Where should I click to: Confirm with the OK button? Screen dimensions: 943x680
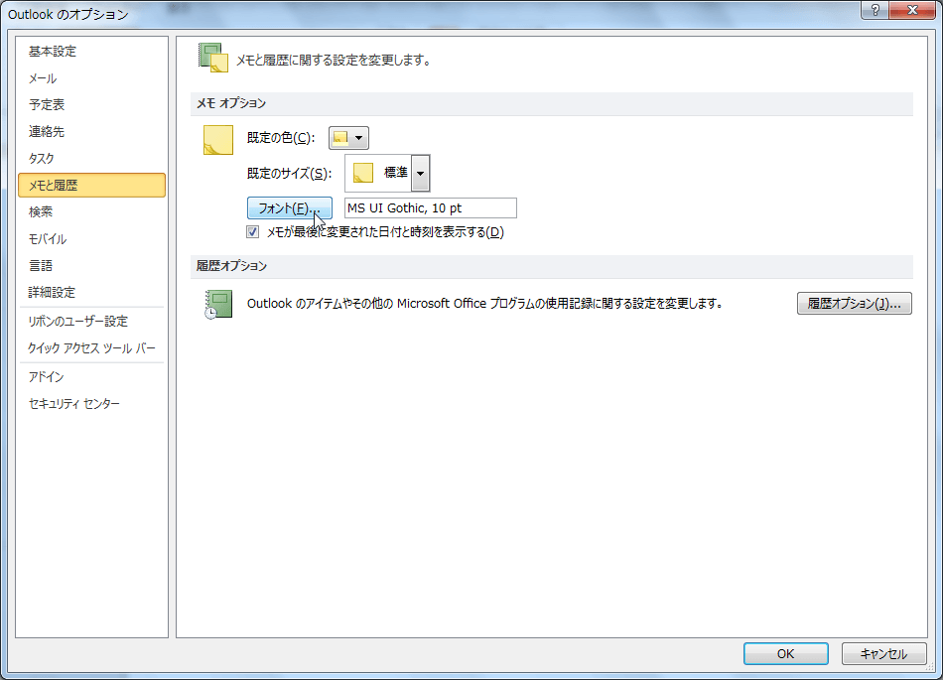pyautogui.click(x=785, y=653)
